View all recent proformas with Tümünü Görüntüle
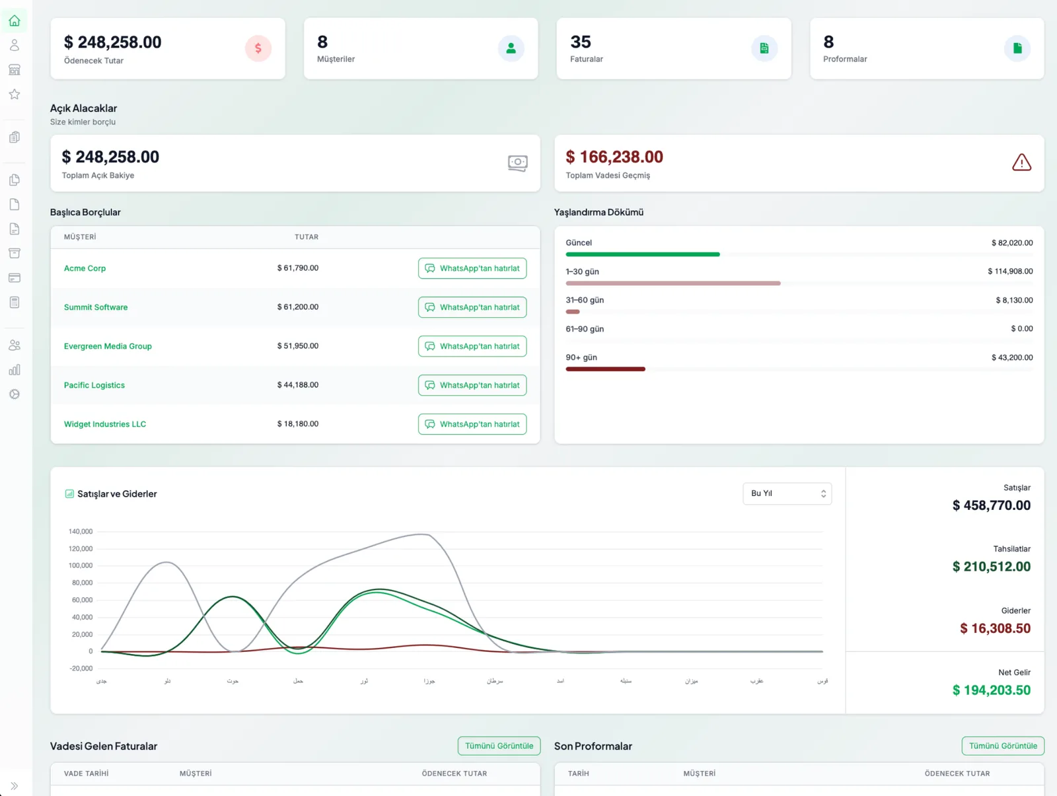The image size is (1057, 796). [1003, 746]
